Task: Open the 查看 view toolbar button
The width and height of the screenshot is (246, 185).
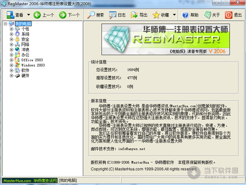Action: click(15, 15)
